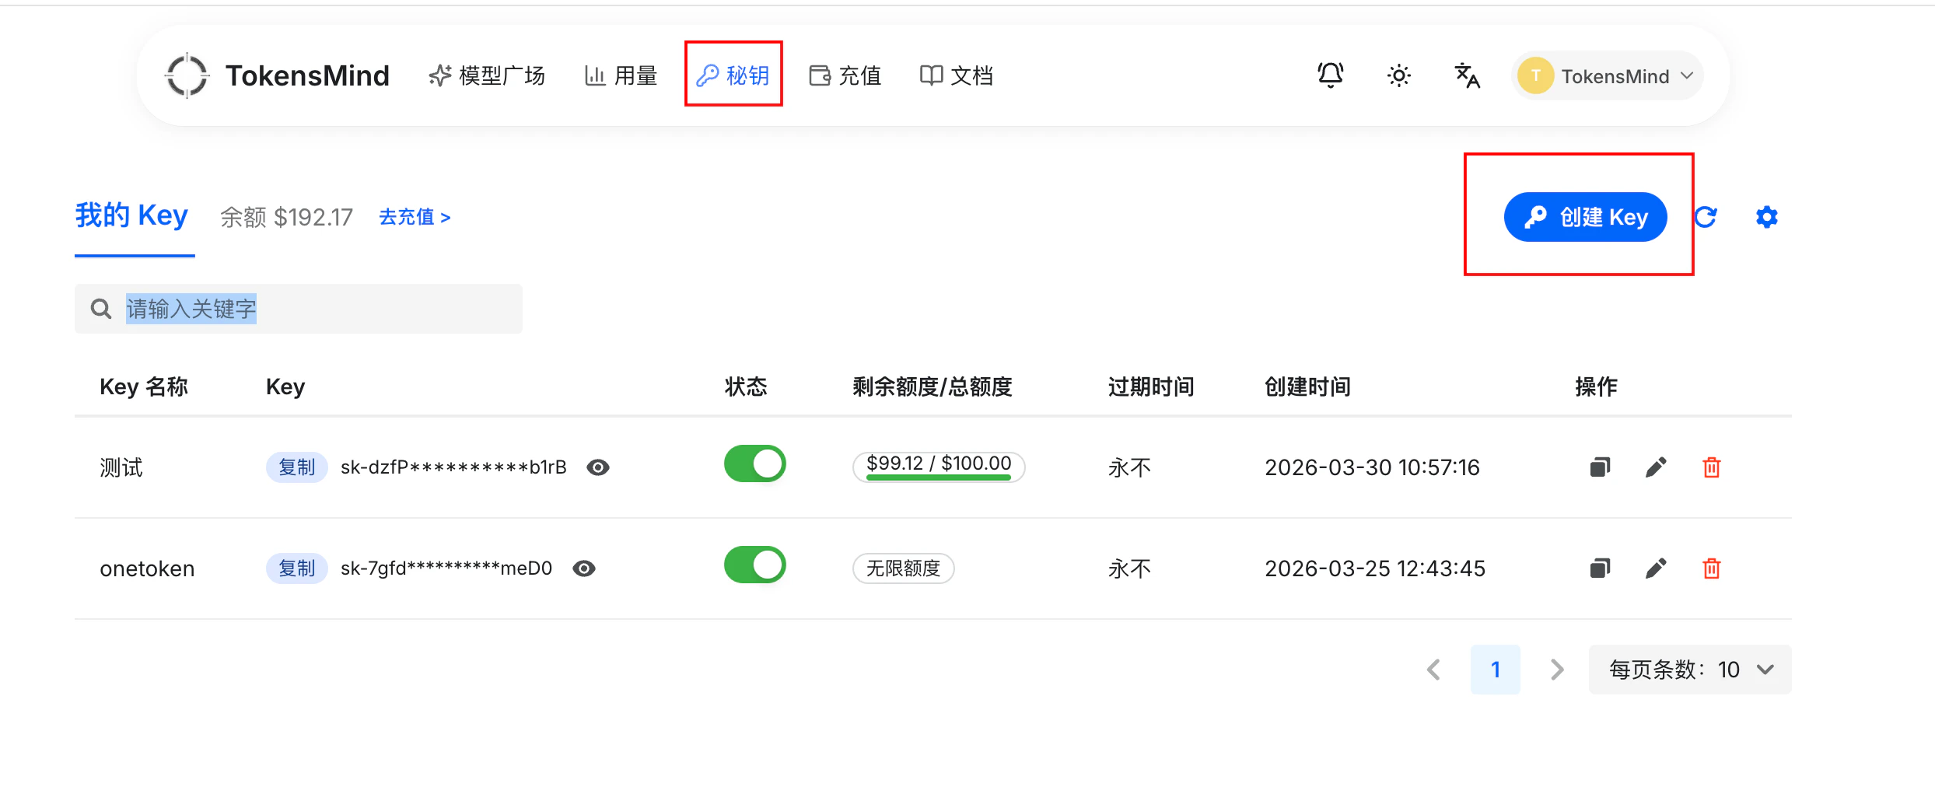This screenshot has width=1935, height=801.
Task: Click the $99.12 / $100.00 quota bar
Action: [x=939, y=467]
